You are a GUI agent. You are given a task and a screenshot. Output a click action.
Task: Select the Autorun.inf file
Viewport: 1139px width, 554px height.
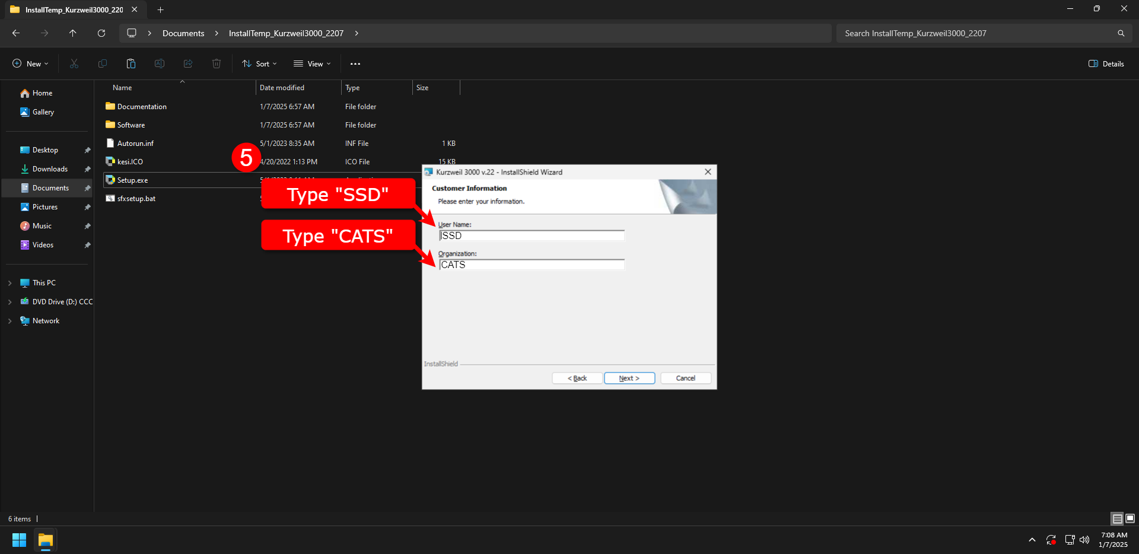tap(135, 144)
